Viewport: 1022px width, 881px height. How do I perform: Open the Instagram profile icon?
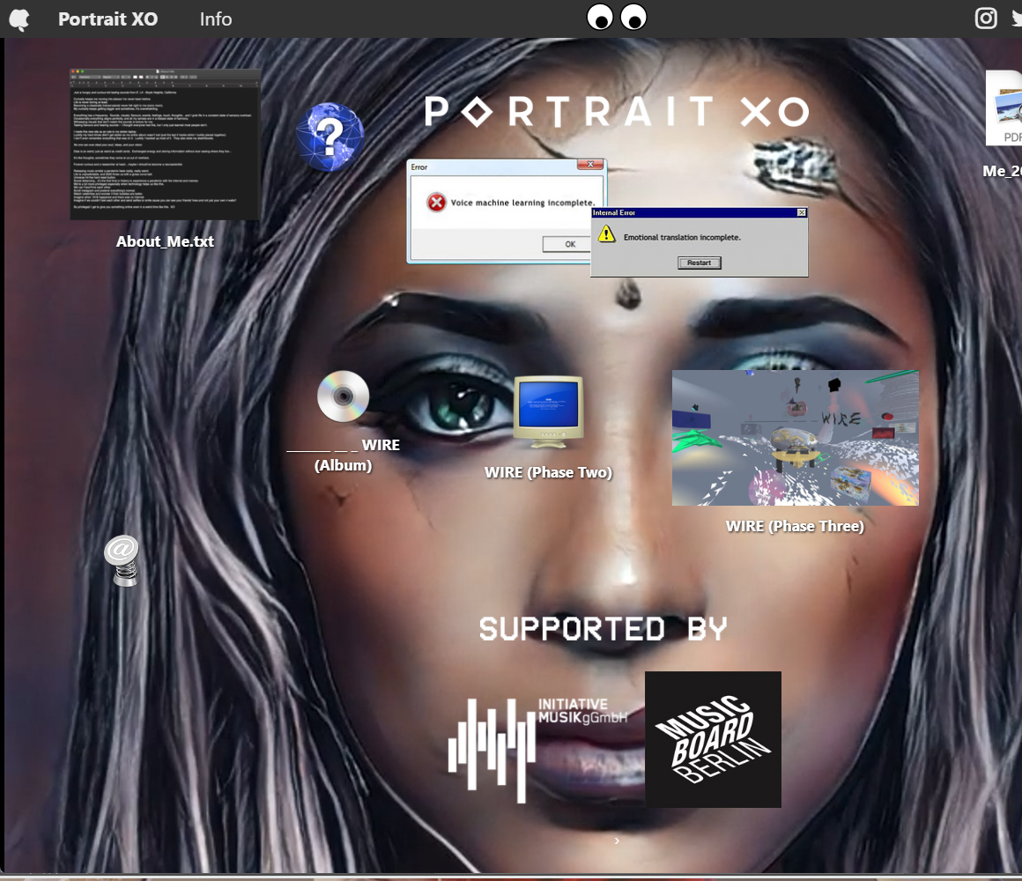point(986,18)
